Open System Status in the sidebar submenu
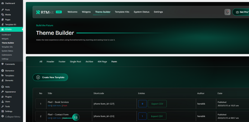 click(x=7, y=51)
